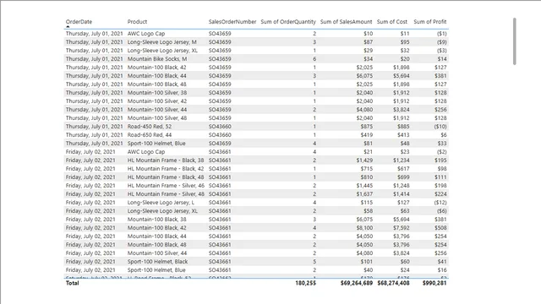Click the OrderDate sort arrow indicator

(x=68, y=26)
